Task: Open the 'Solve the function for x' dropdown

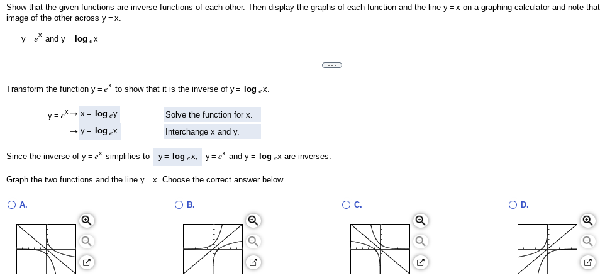Action: pos(213,115)
